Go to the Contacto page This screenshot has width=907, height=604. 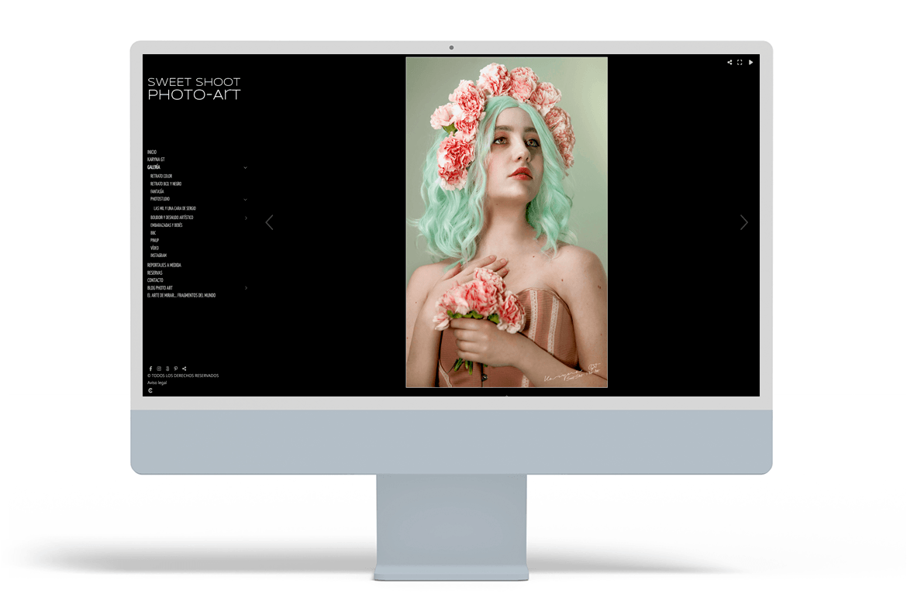click(x=155, y=280)
